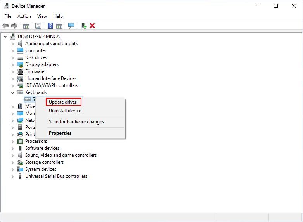Click the Sound, video and game controllers icon

(x=20, y=155)
